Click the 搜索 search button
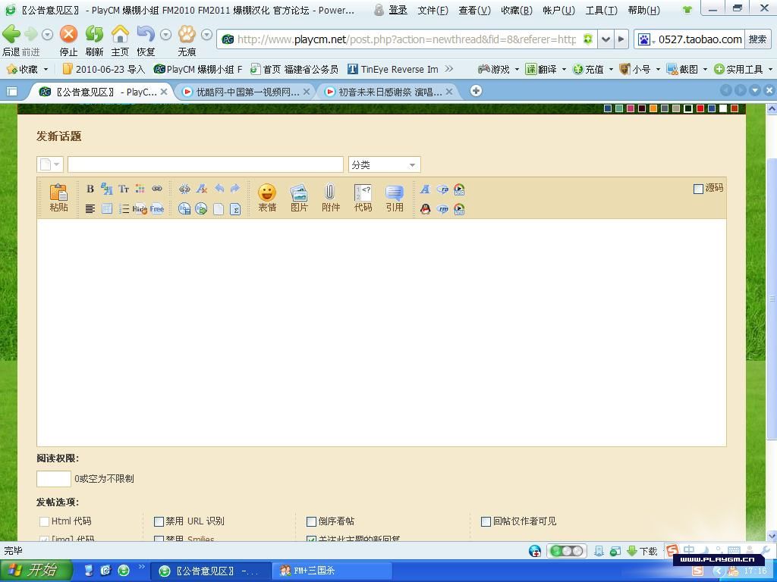The width and height of the screenshot is (777, 582). (757, 39)
